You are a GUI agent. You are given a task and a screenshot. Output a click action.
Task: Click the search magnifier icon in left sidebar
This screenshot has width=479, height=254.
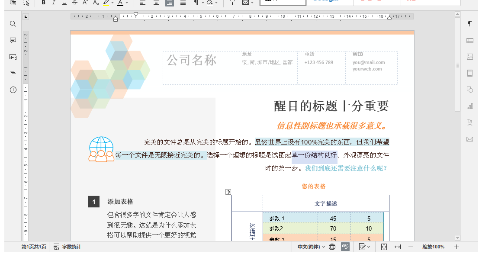(13, 24)
